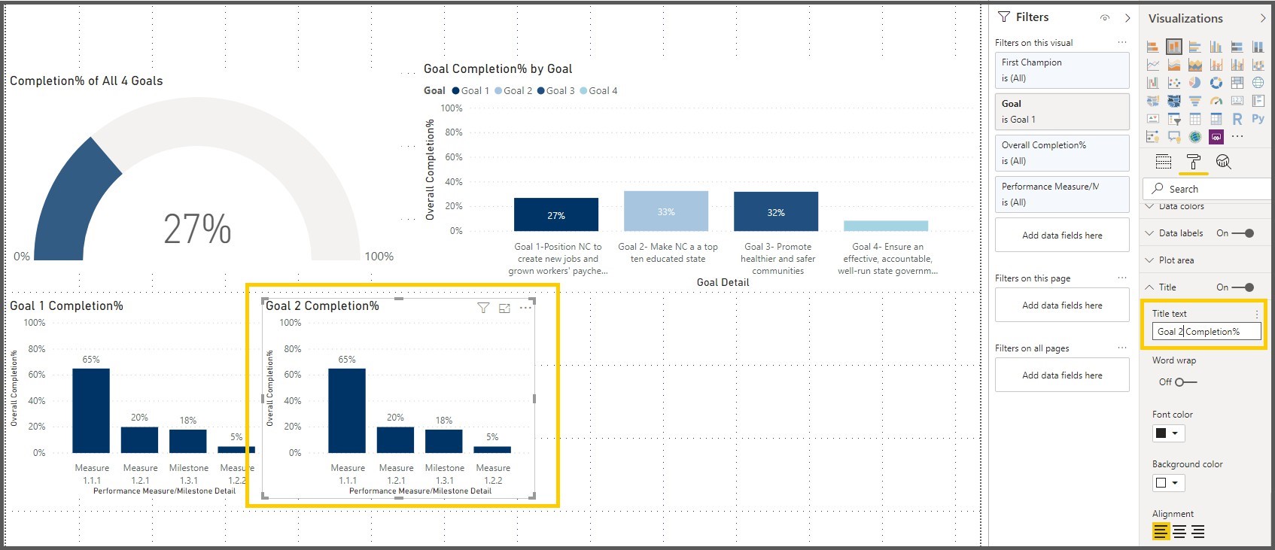Image resolution: width=1275 pixels, height=550 pixels.
Task: Open the Performance Measure filter card
Action: (1062, 194)
